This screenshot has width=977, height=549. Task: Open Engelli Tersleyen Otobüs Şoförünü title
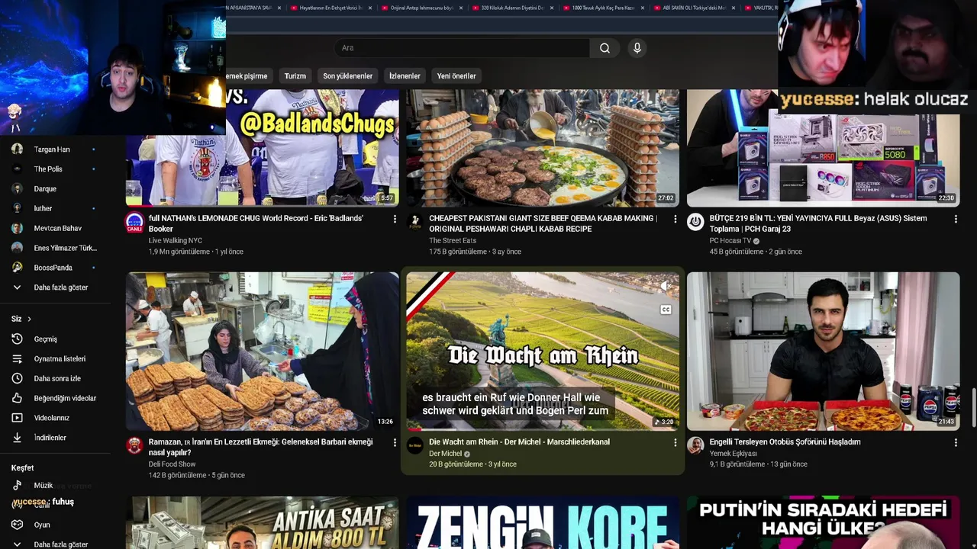tap(785, 442)
